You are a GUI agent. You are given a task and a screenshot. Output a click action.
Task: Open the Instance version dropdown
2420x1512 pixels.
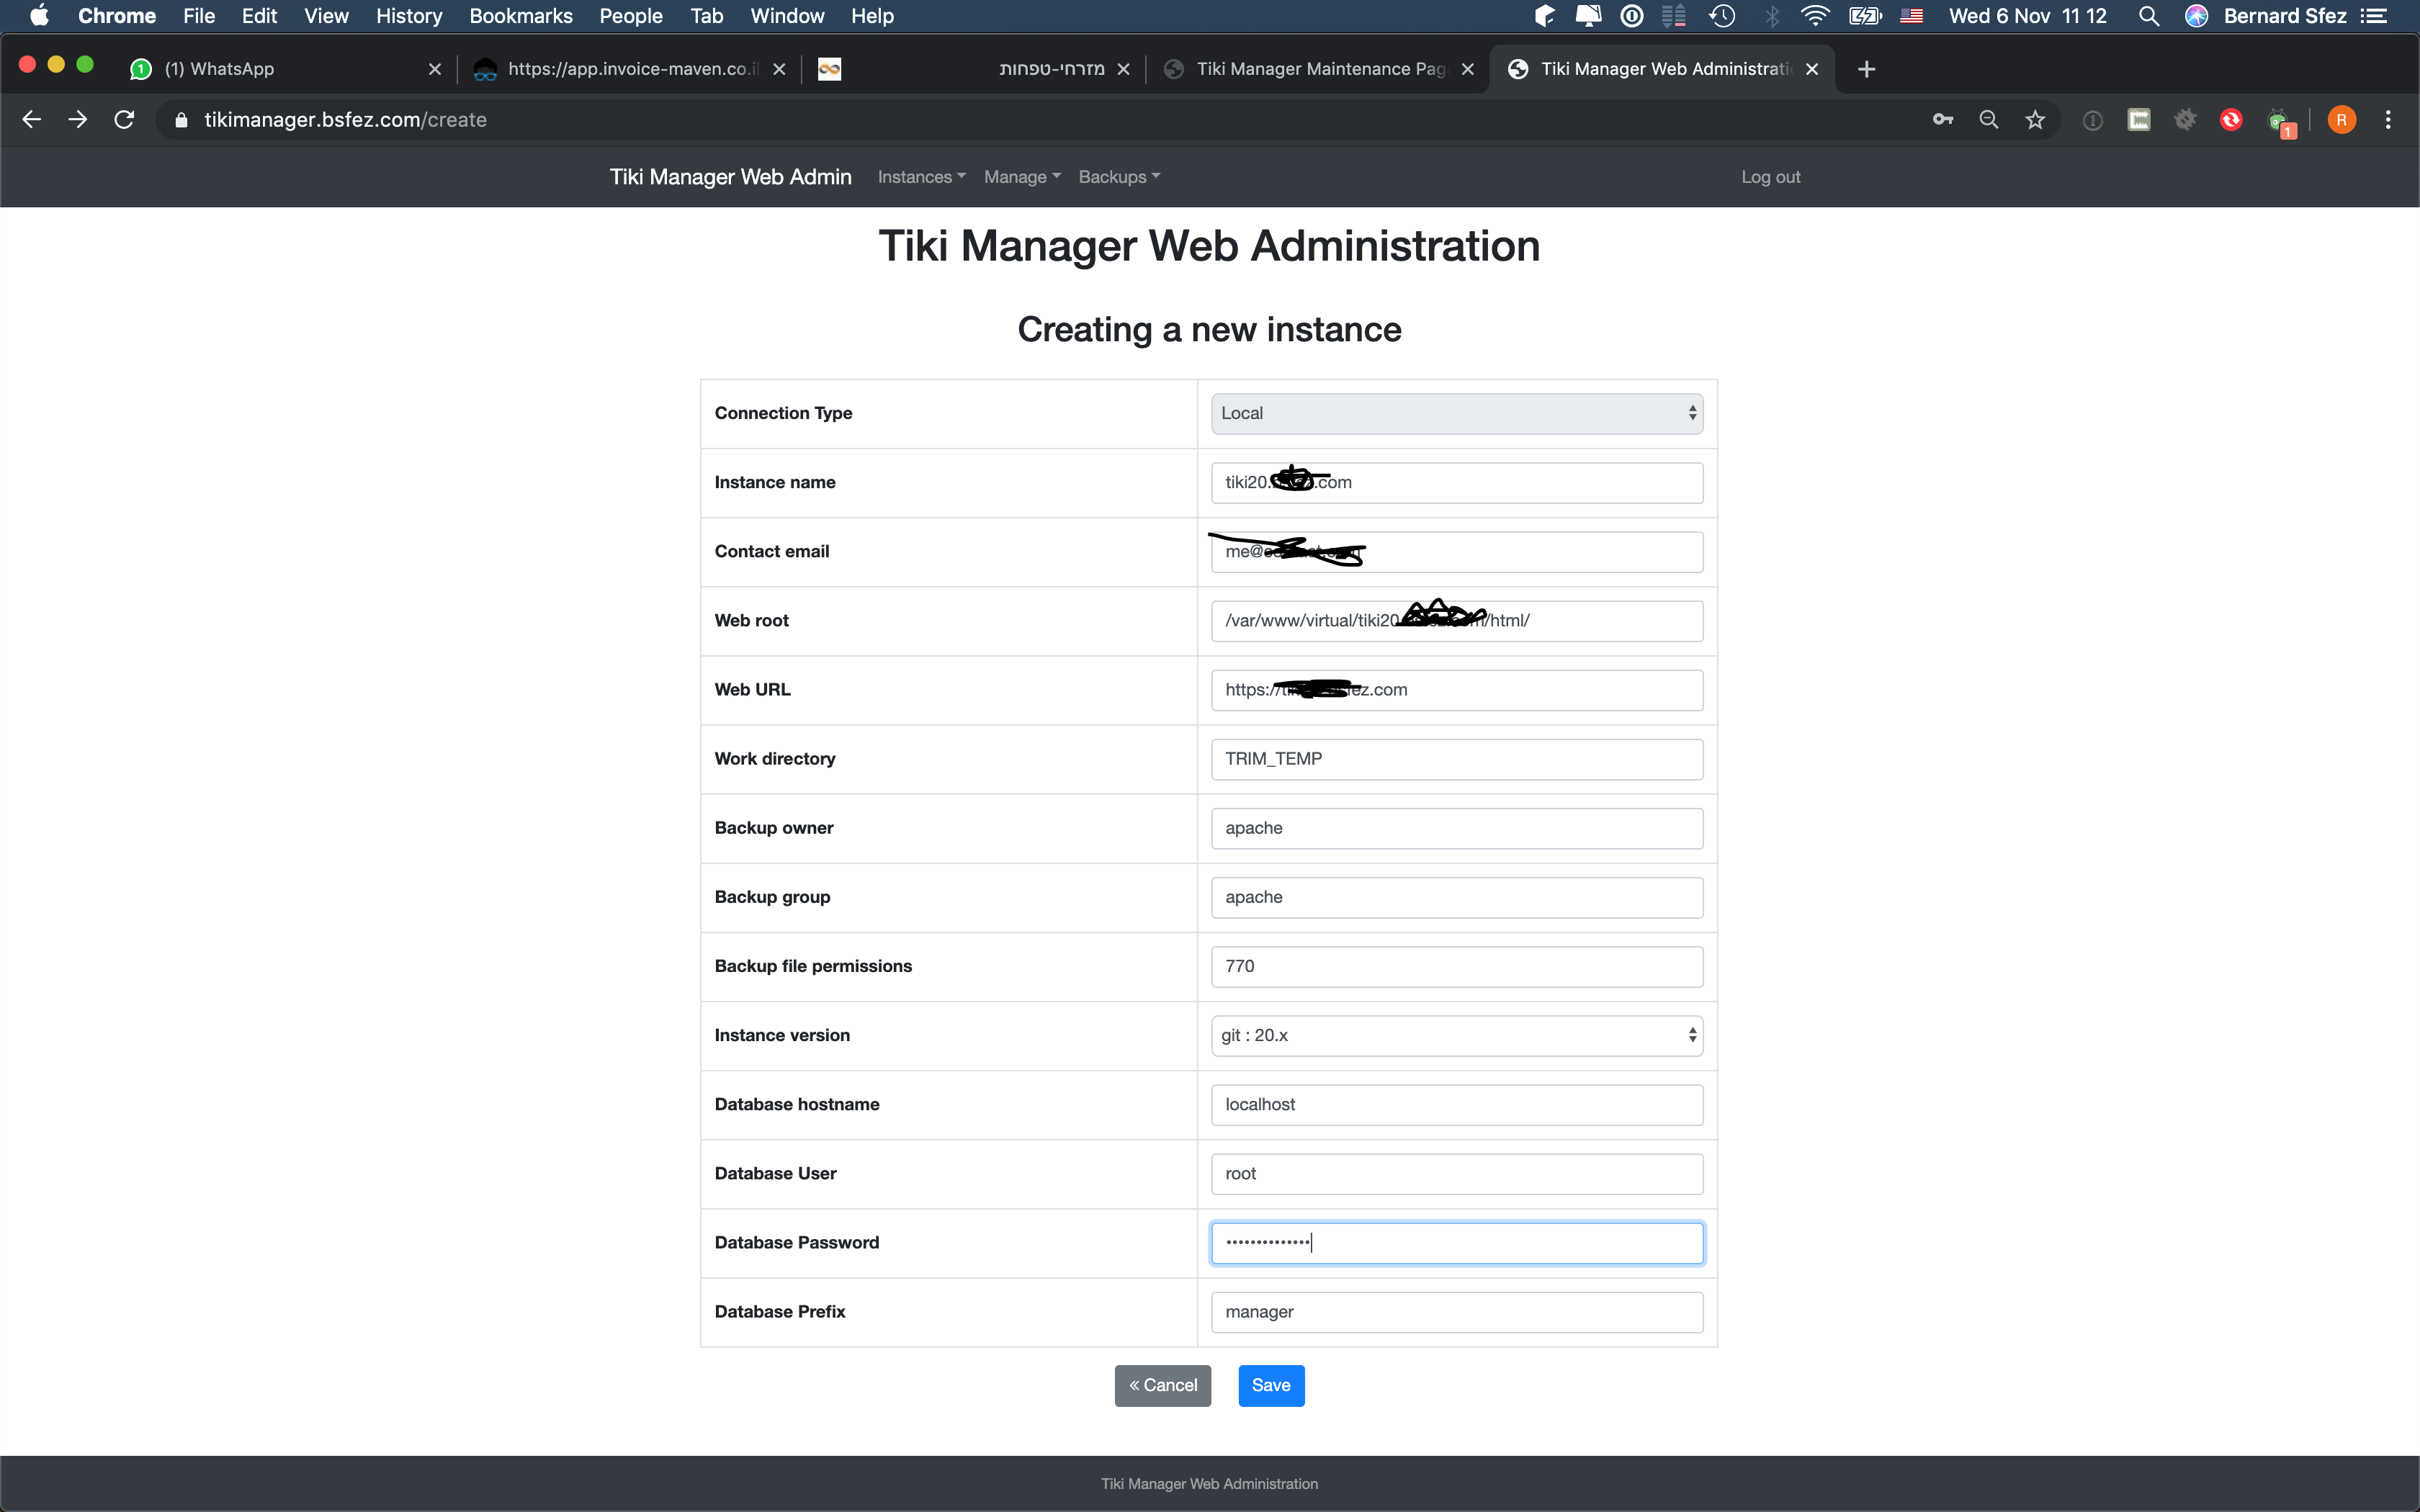click(x=1456, y=1035)
